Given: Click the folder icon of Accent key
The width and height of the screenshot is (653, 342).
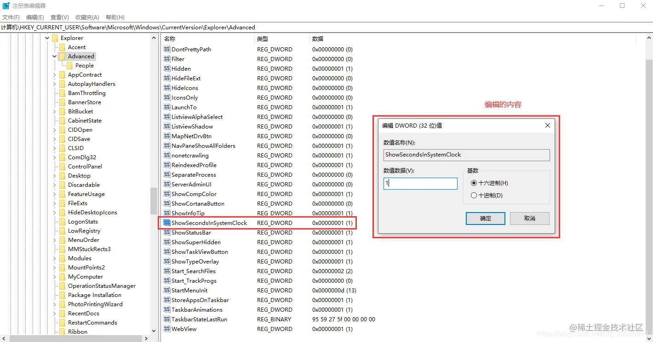Looking at the screenshot, I should pos(62,47).
